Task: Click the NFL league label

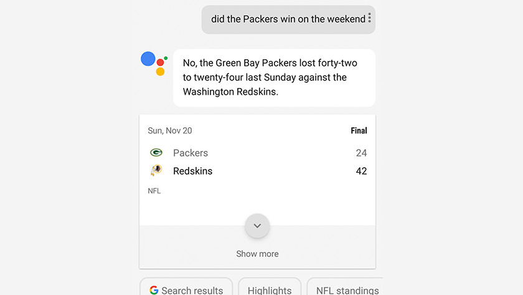Action: pyautogui.click(x=154, y=191)
